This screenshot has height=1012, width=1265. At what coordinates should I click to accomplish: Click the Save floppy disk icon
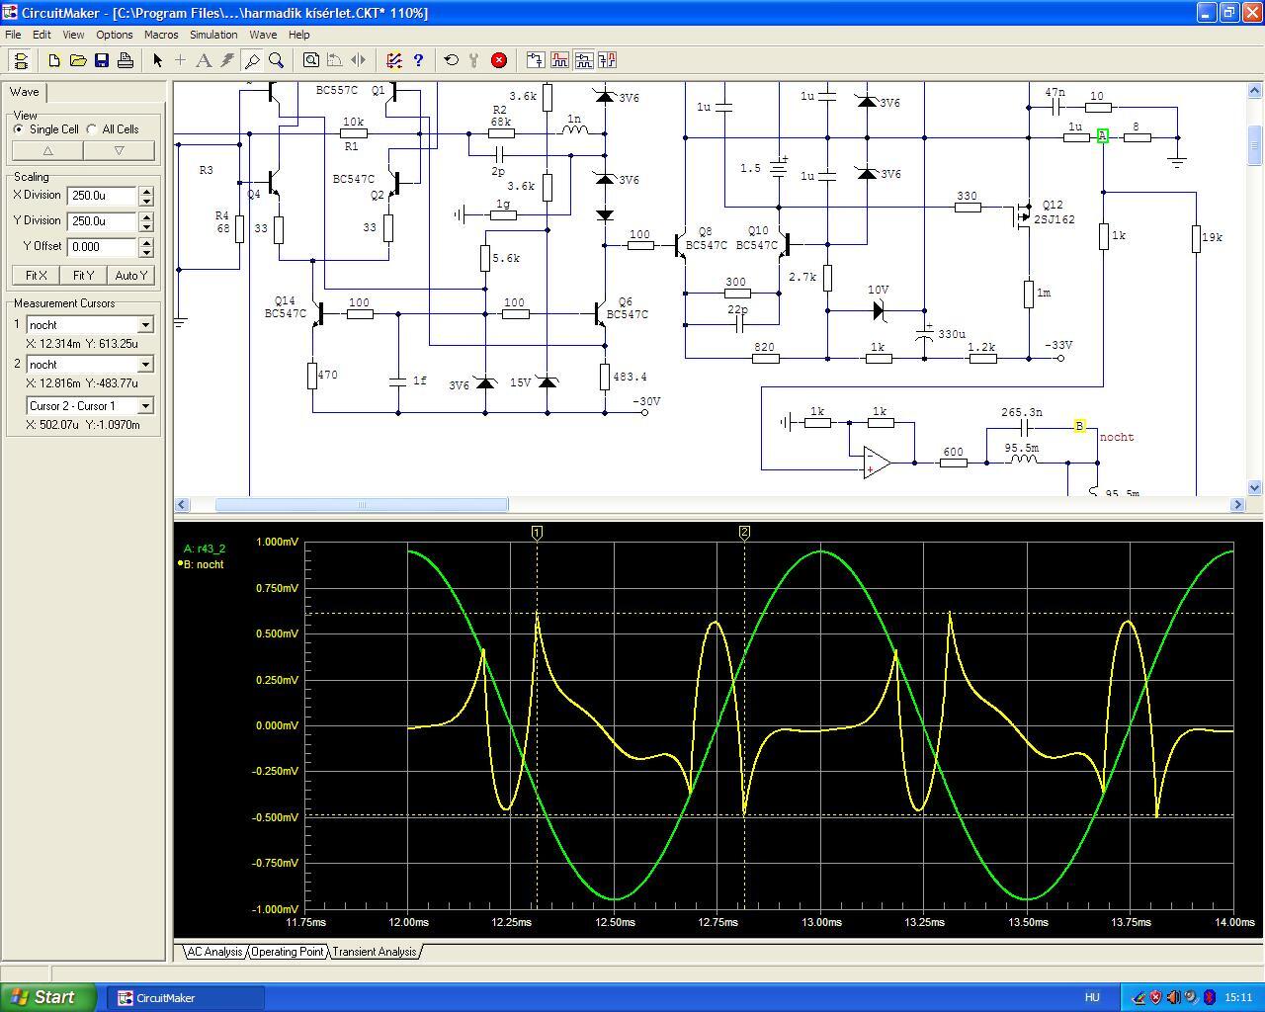tap(102, 60)
